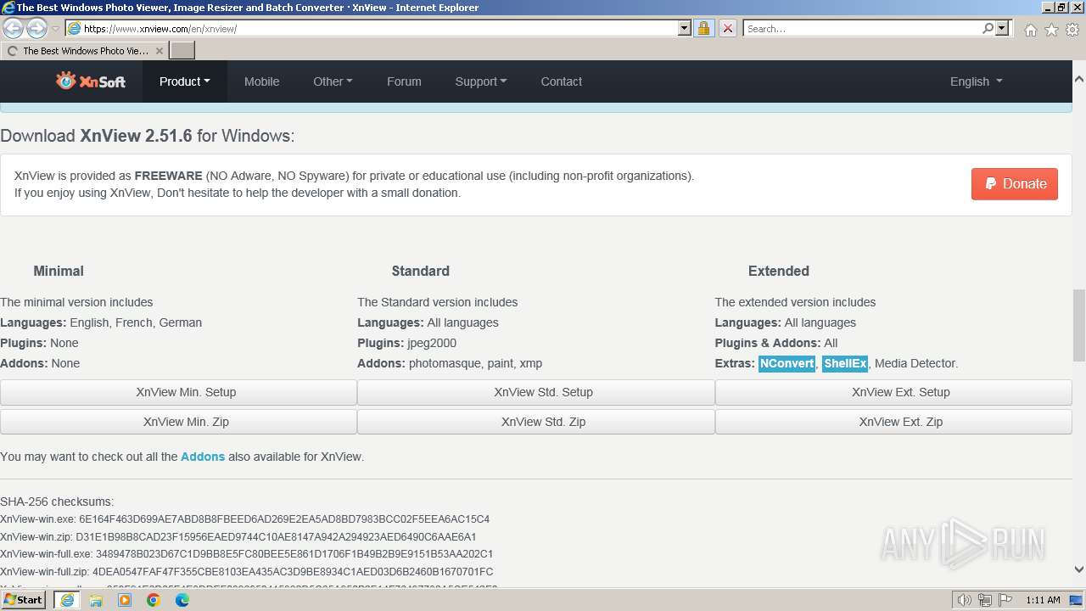This screenshot has width=1086, height=611.
Task: Click the Download XnView 2.51.6 heading
Action: 148,136
